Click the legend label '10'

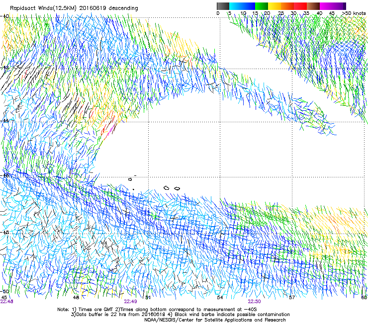243,13
